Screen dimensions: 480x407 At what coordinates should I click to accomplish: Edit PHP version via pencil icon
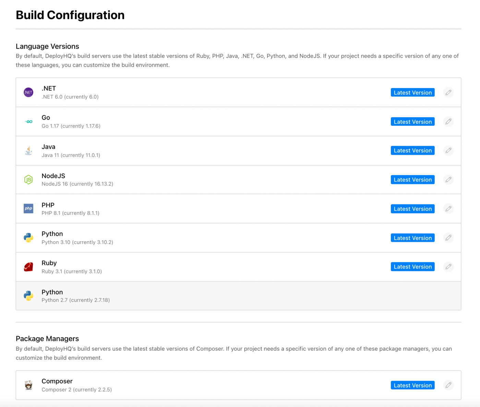[x=448, y=209]
